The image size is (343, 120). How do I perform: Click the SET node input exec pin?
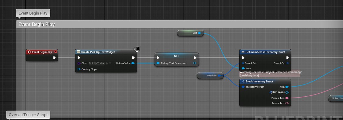coord(158,58)
